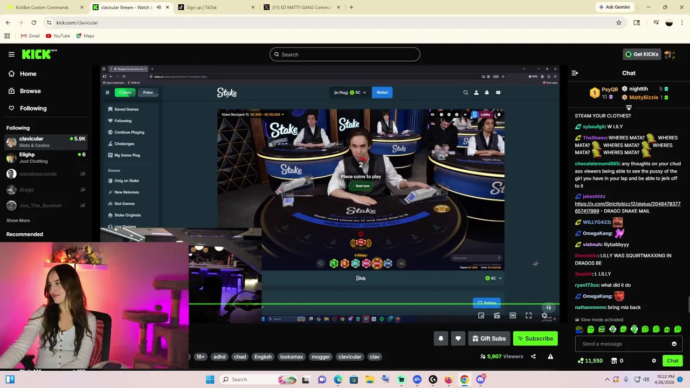Open the Chrome apps grid in the bookmarks bar

coord(7,36)
